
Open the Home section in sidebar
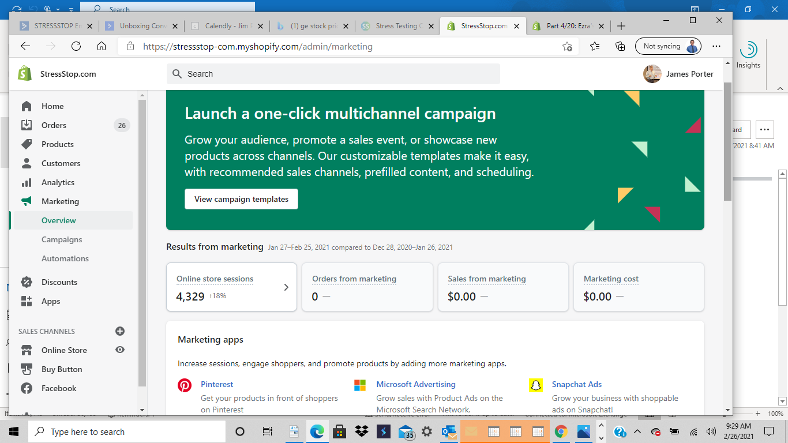52,106
